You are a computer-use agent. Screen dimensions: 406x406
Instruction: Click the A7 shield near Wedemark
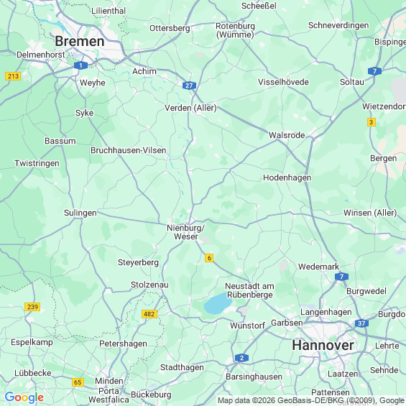[341, 277]
